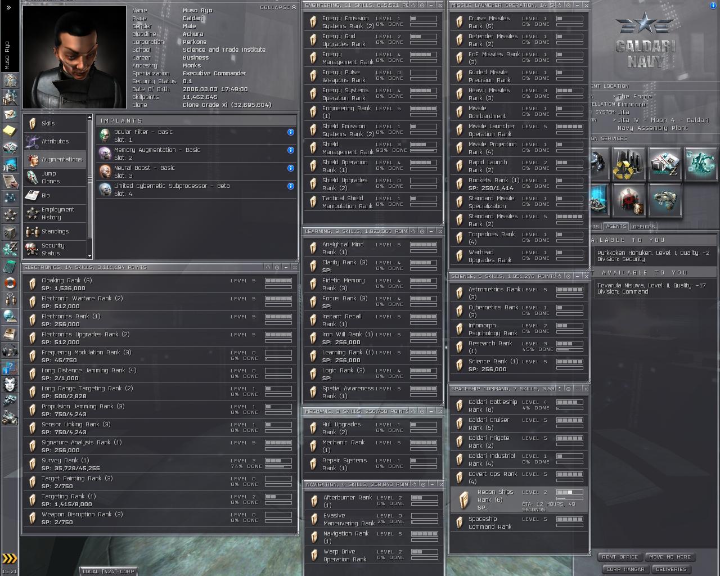Open the Local [424]-Corp chat channel

tap(109, 571)
